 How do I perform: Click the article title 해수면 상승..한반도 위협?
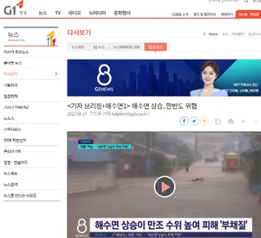[132, 106]
